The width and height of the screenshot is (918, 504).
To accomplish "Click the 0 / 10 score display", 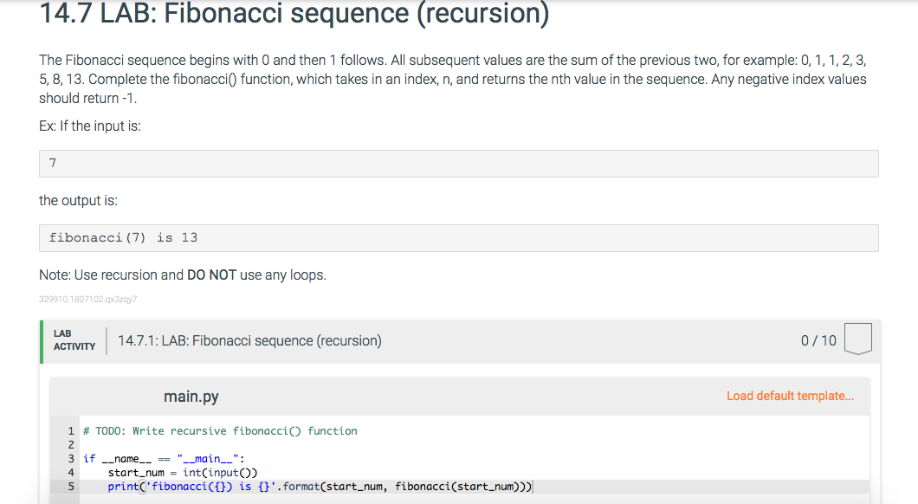I will (x=818, y=340).
